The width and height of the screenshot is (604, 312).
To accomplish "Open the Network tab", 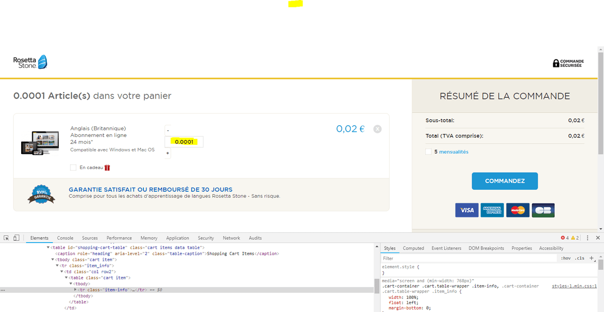I will click(x=232, y=238).
